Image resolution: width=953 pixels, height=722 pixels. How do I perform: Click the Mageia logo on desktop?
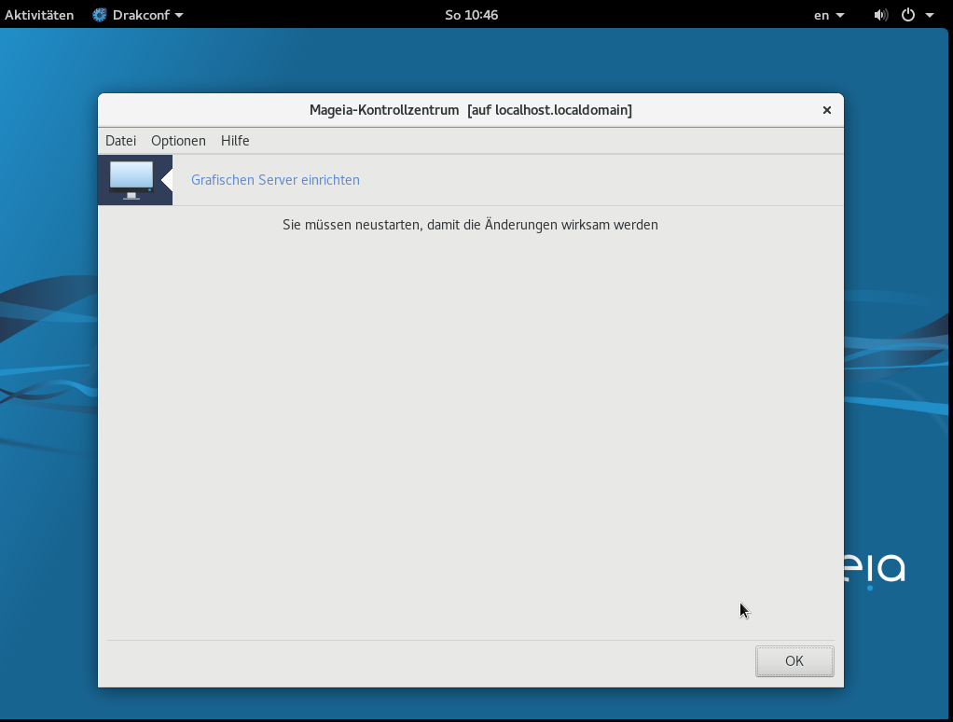(875, 569)
